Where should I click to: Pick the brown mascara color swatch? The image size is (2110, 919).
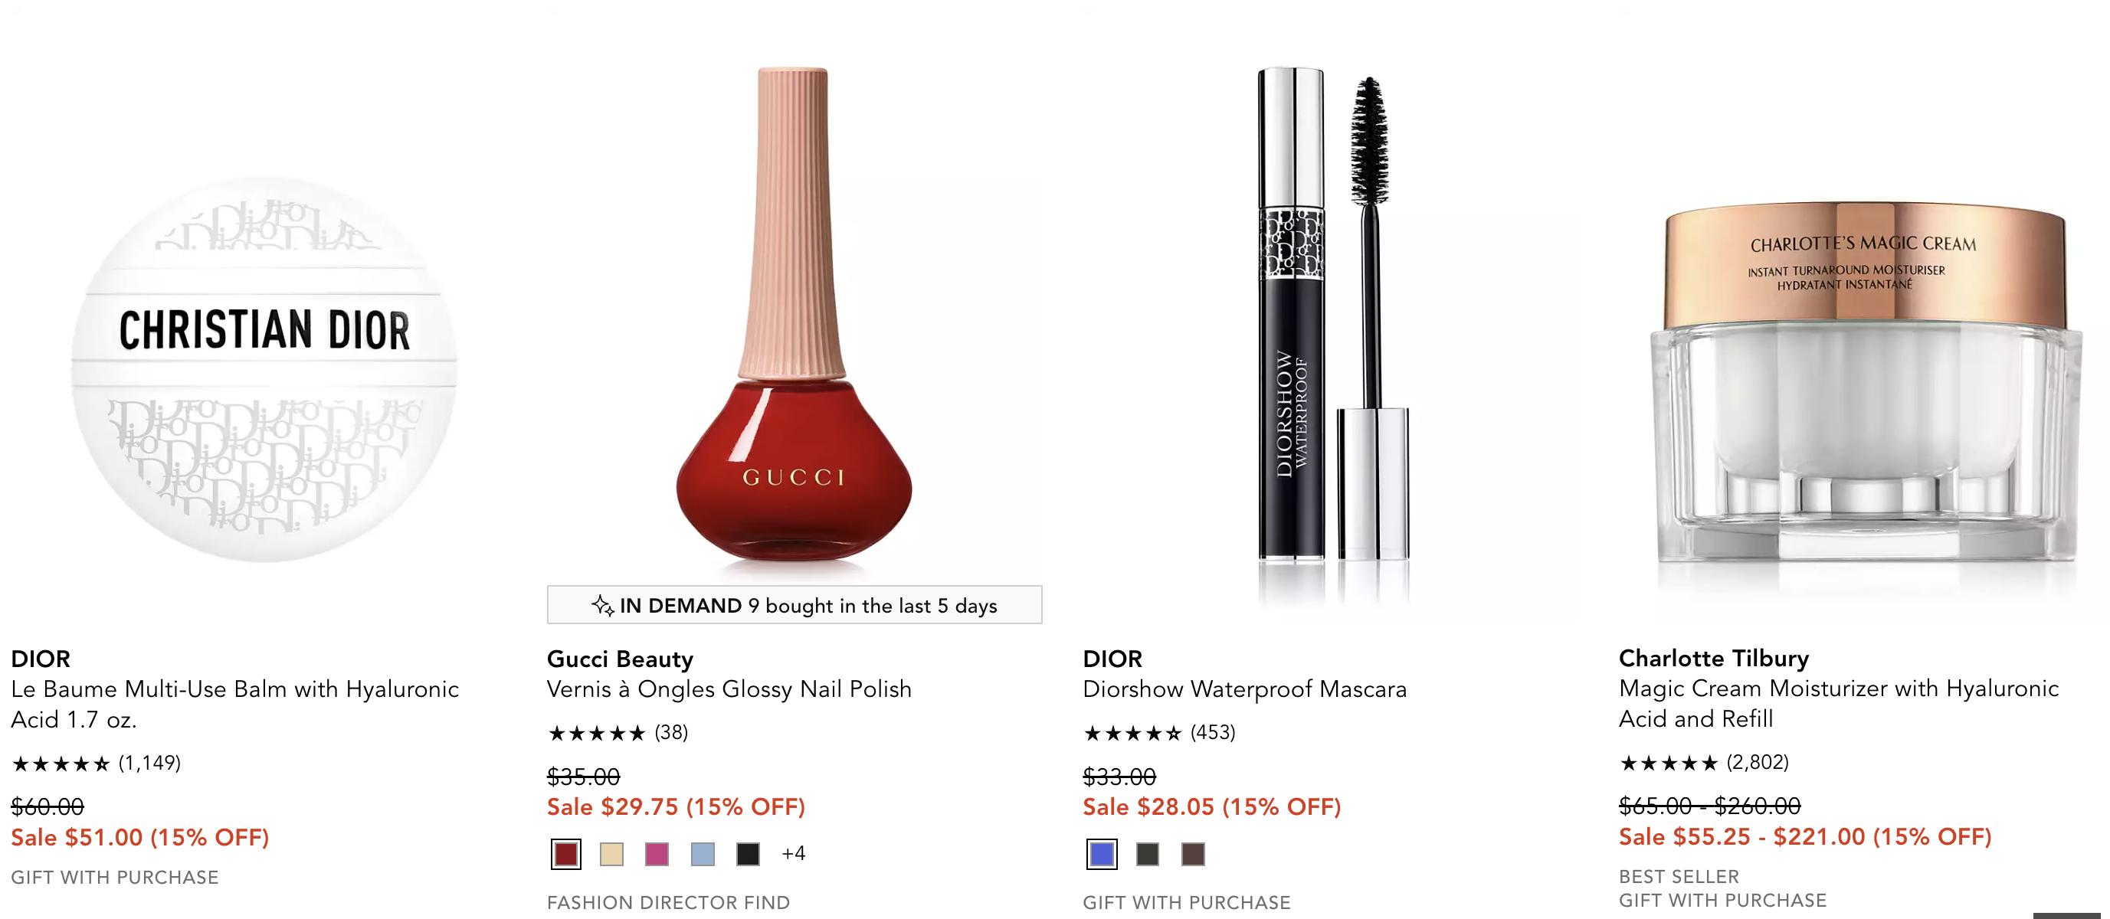(1194, 855)
